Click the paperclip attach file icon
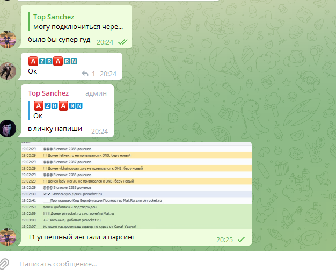 coord(4,264)
